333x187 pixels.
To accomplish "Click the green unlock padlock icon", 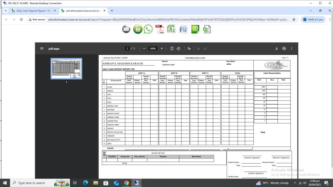I will click(138, 29).
